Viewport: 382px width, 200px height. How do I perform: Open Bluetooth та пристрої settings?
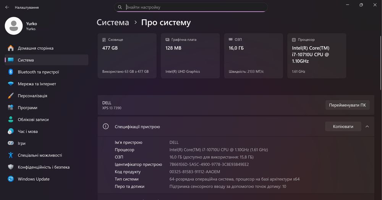point(47,72)
